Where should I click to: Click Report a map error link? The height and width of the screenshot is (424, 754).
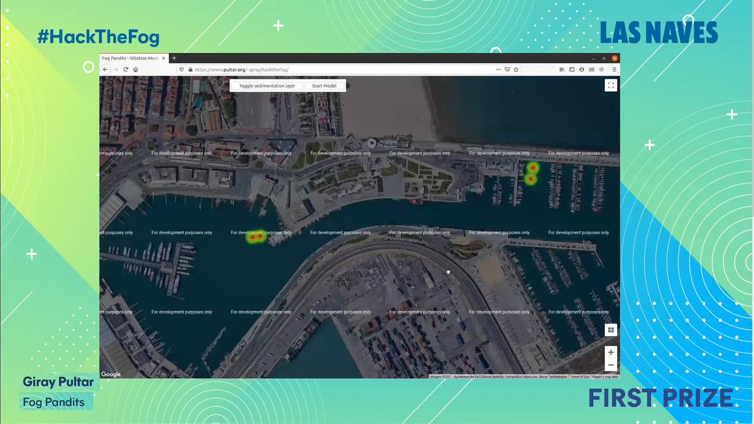pos(605,376)
